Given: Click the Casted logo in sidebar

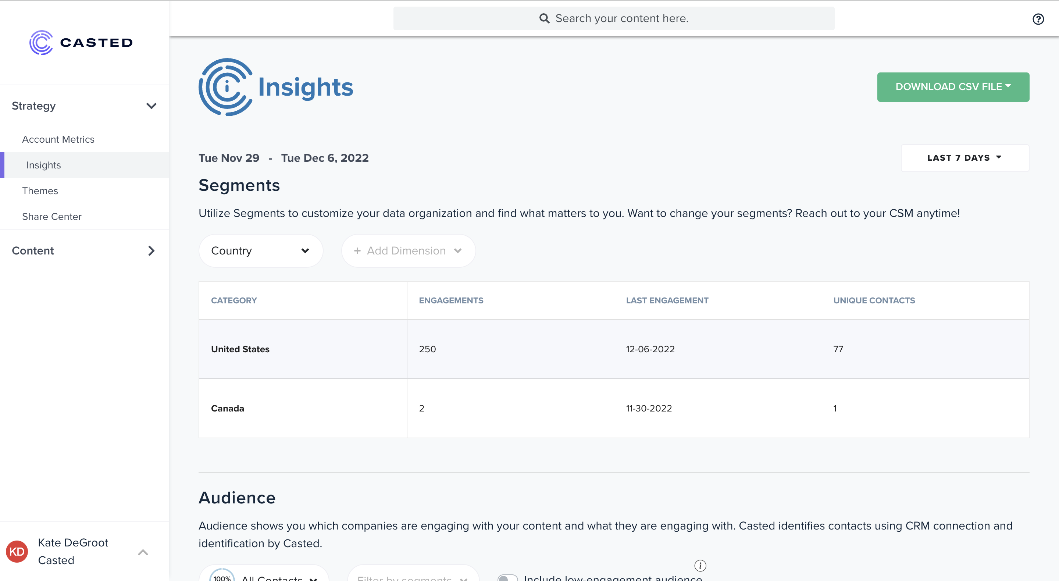Looking at the screenshot, I should 81,42.
